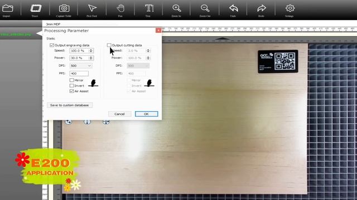The height and width of the screenshot is (200, 357).
Task: Activate the Pick Tool arrow
Action: (92, 11)
